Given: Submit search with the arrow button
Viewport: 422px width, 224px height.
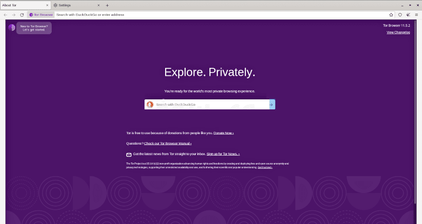Looking at the screenshot, I should point(272,104).
